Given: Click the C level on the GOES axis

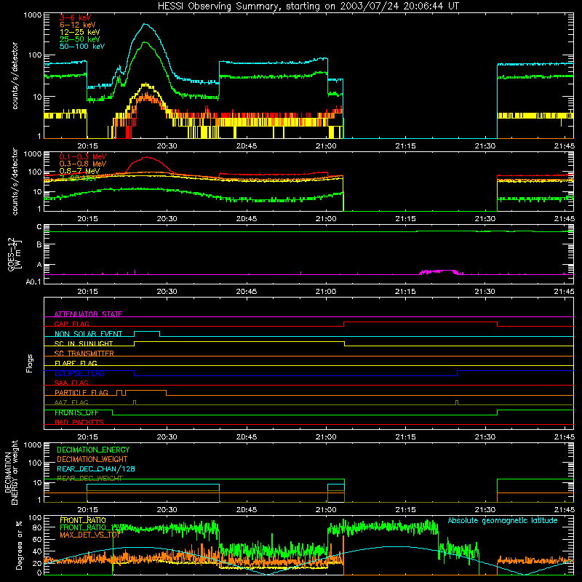Looking at the screenshot, I should click(39, 227).
